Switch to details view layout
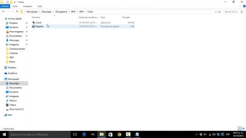The image size is (246, 138). [x=239, y=129]
